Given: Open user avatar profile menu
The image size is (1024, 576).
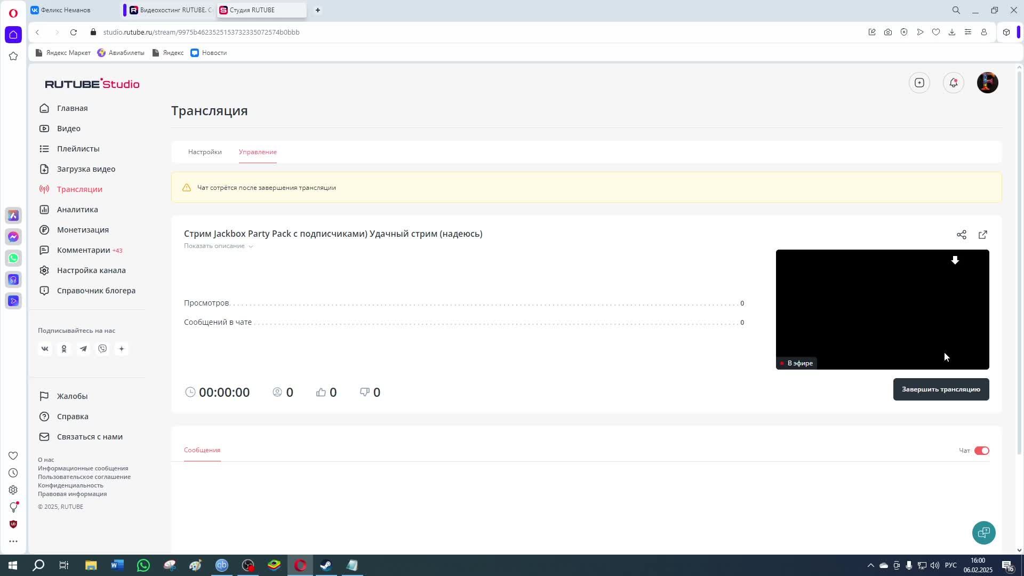Looking at the screenshot, I should pyautogui.click(x=987, y=83).
